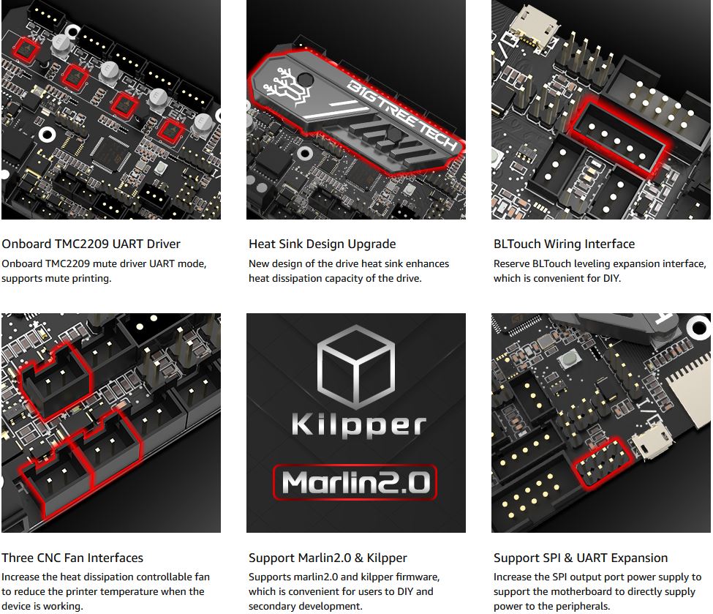Click the mute printing description text
This screenshot has width=713, height=614.
104,271
